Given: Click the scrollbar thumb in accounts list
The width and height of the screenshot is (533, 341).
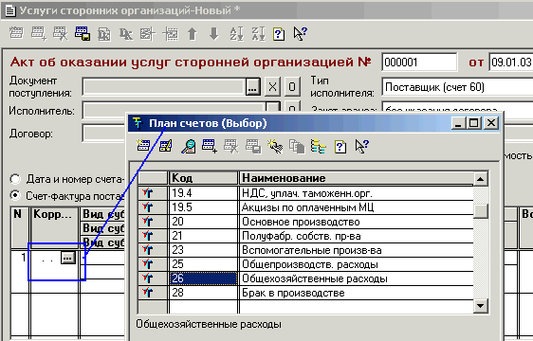Looking at the screenshot, I should 480,211.
